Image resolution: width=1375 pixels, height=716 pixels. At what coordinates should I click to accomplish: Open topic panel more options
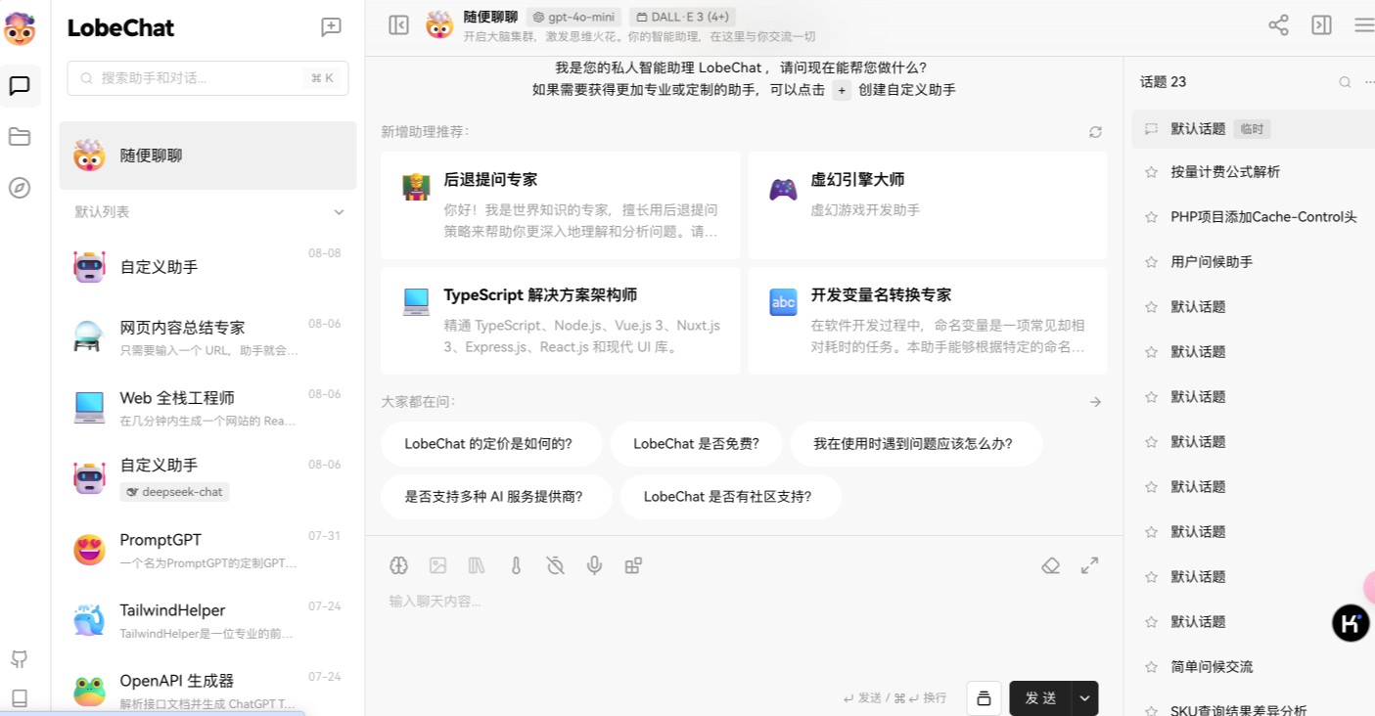(1369, 82)
